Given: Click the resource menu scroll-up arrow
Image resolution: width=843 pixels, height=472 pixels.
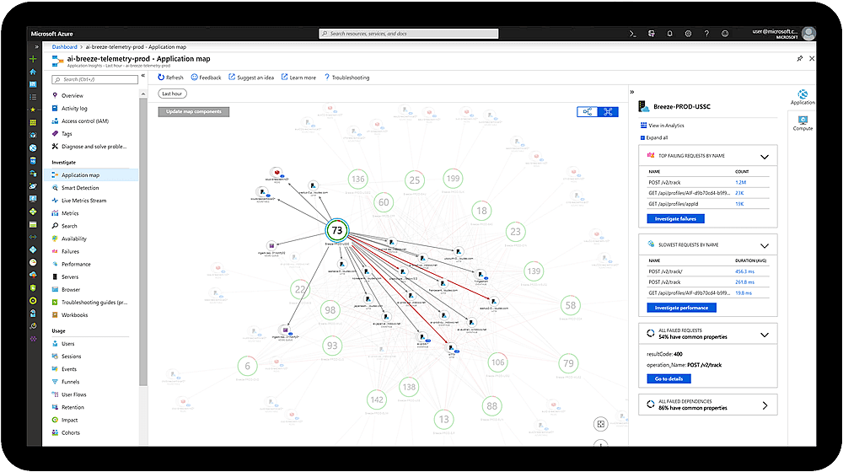Looking at the screenshot, I should (x=143, y=94).
